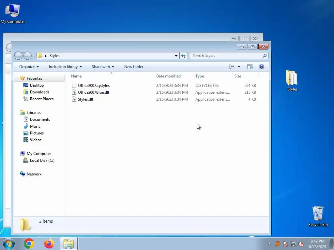Launch Firefox from the taskbar
Image resolution: width=334 pixels, height=250 pixels.
(49, 243)
